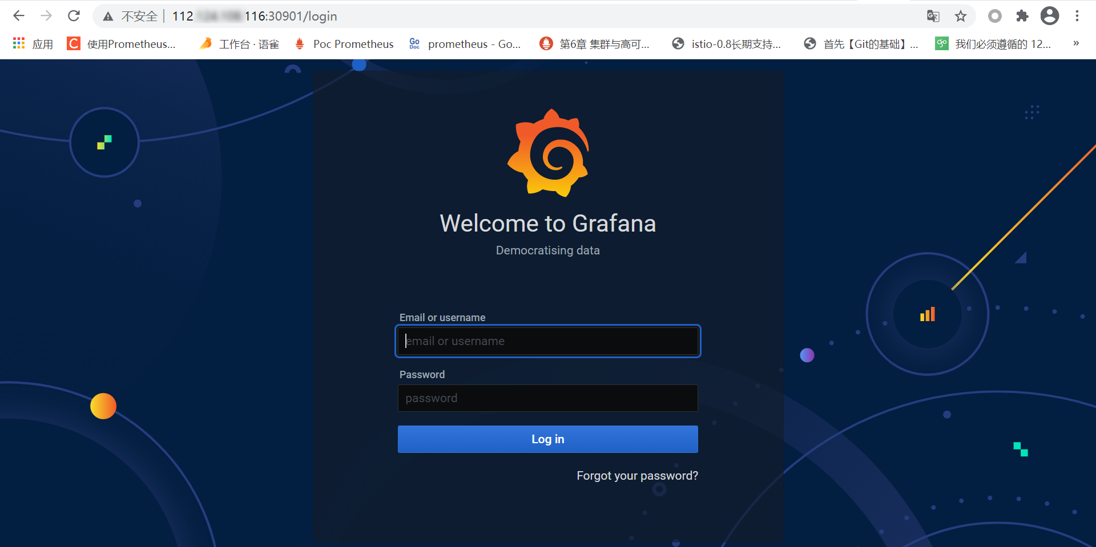Click the grey circle extension icon

995,16
